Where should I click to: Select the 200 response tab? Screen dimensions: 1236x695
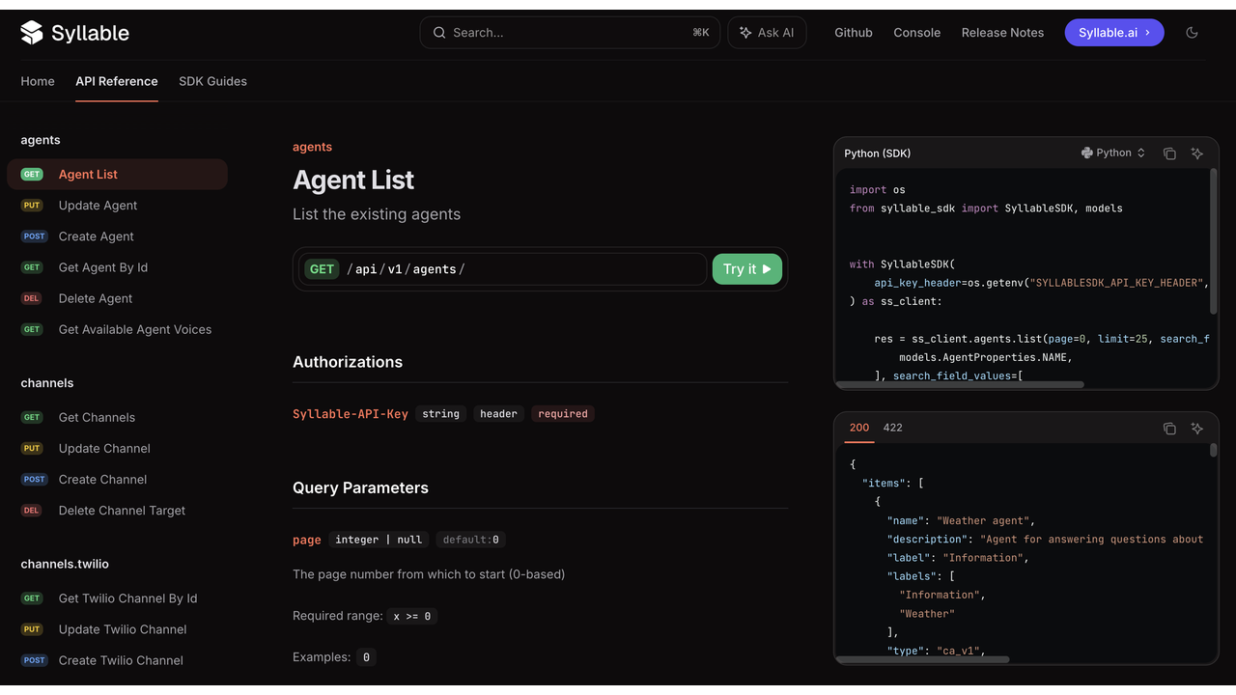point(859,428)
